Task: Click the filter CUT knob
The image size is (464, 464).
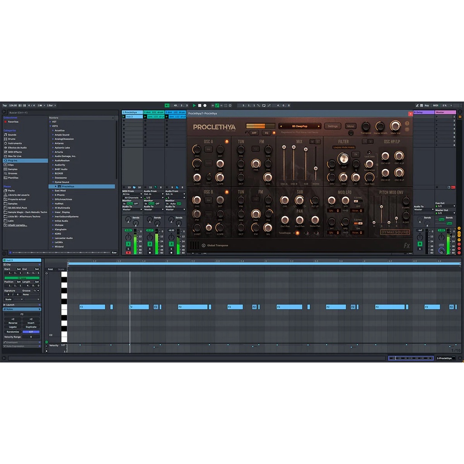Action: (343, 159)
